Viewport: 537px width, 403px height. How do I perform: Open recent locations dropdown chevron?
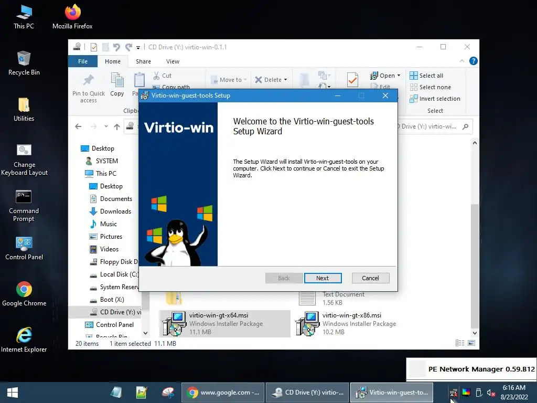pyautogui.click(x=106, y=126)
